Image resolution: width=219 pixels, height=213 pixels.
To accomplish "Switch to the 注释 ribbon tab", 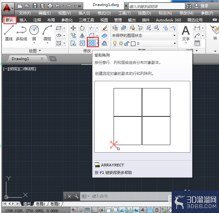I will [37, 20].
